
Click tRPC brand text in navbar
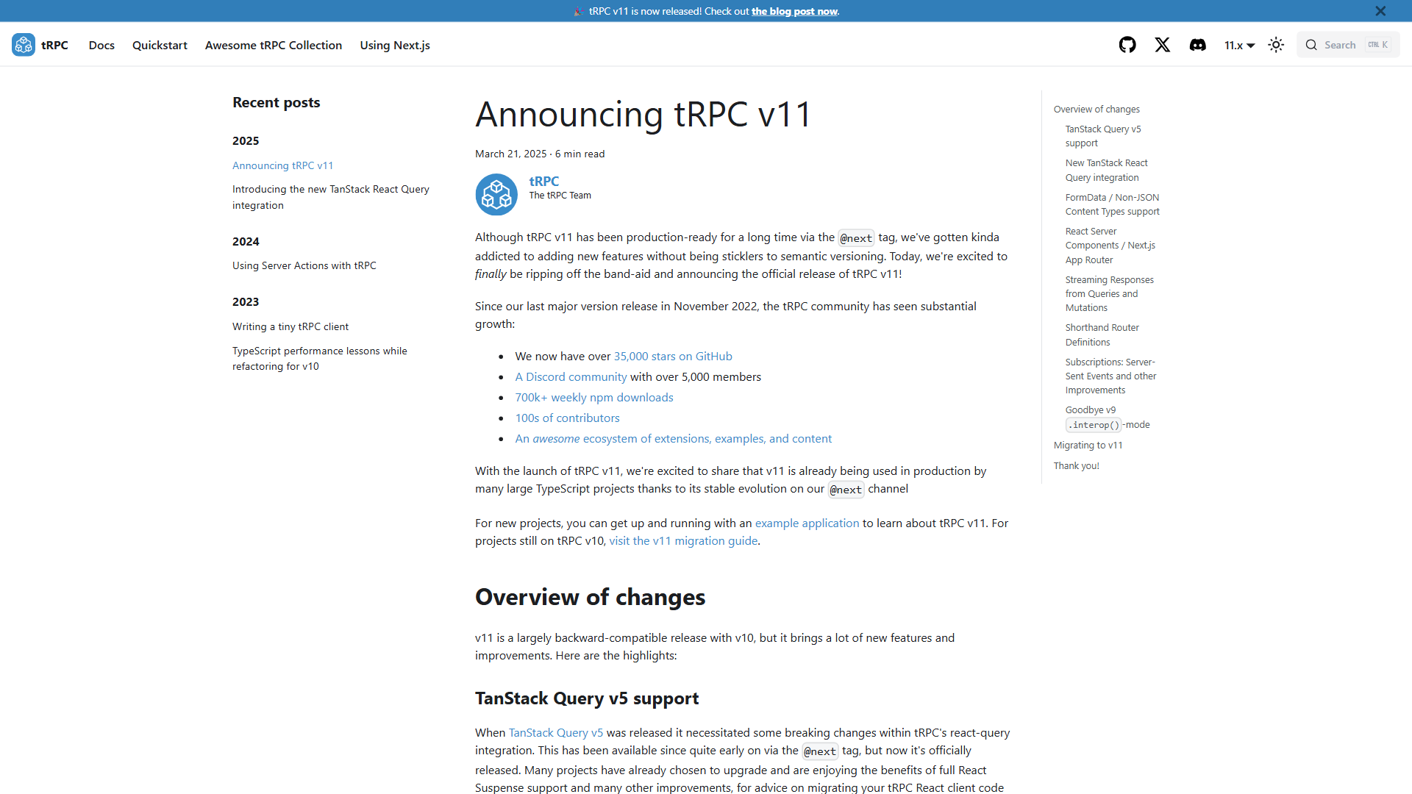pos(55,45)
